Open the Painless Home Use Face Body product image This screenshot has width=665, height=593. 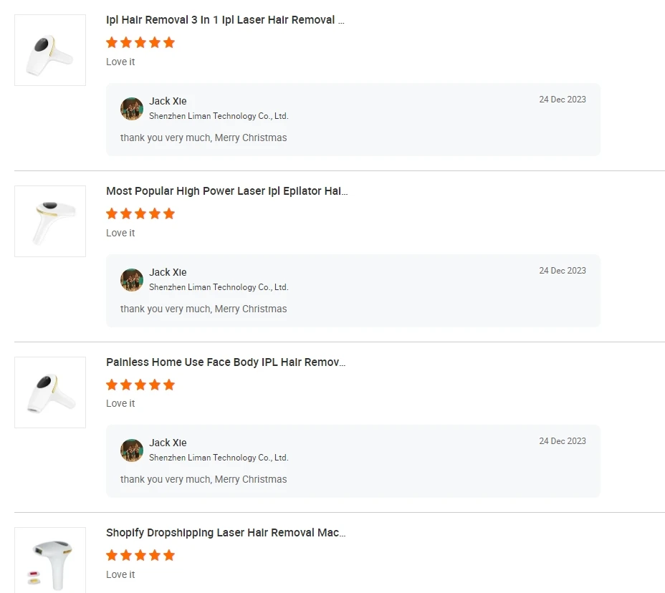[50, 392]
